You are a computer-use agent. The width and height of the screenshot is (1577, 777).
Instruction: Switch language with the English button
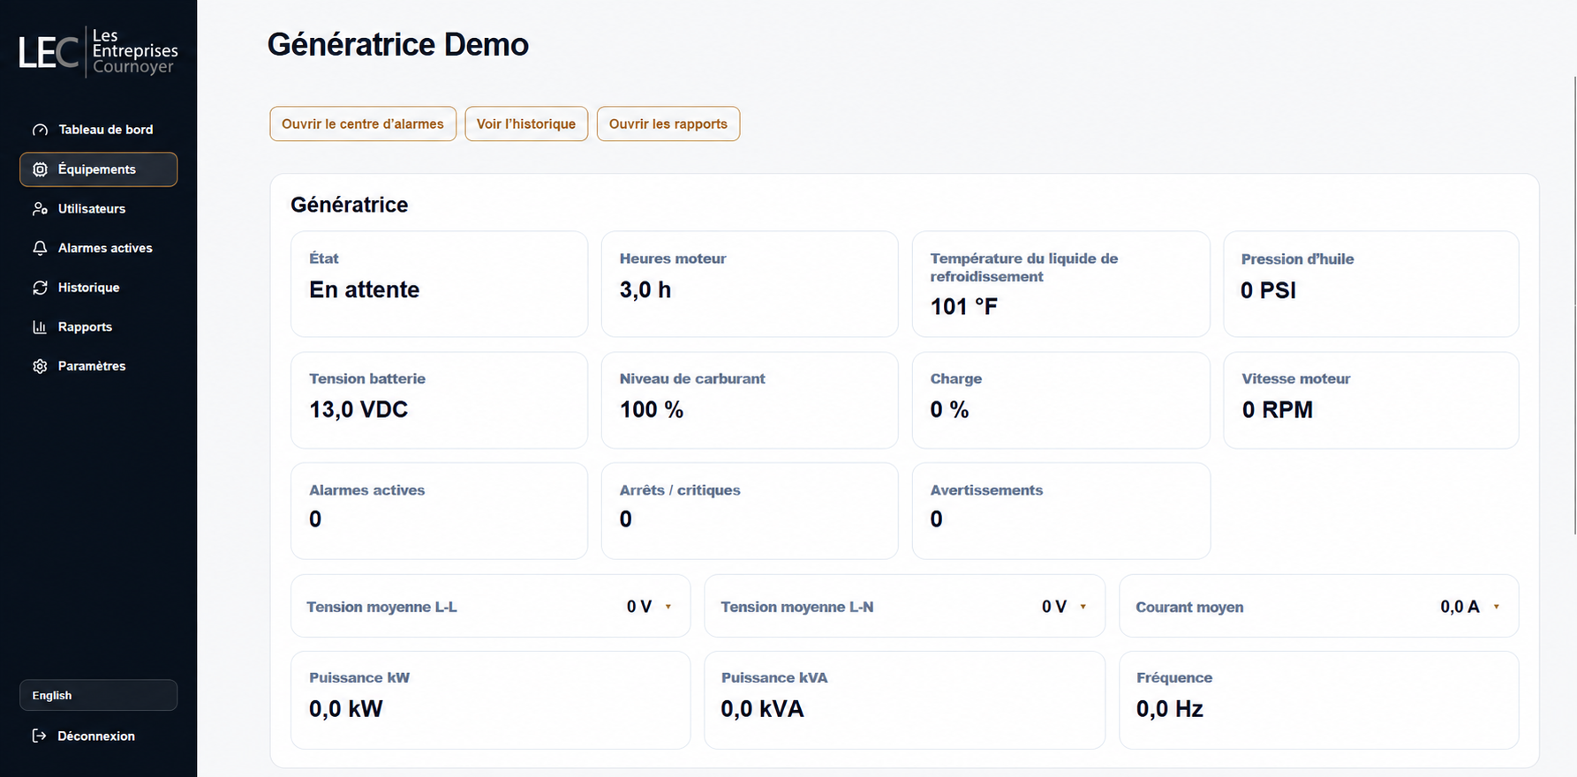tap(98, 695)
